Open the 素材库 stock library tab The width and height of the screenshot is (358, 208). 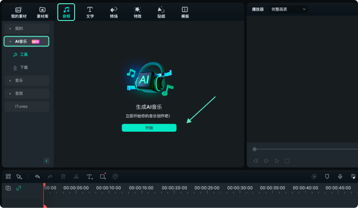42,13
